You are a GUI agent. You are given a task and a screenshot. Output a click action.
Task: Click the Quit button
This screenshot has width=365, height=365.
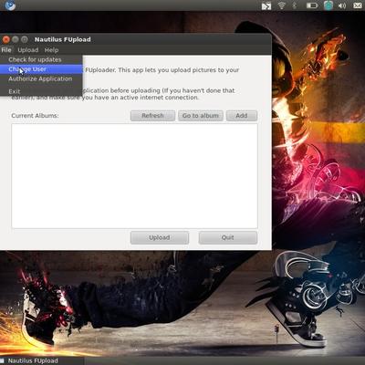[228, 237]
